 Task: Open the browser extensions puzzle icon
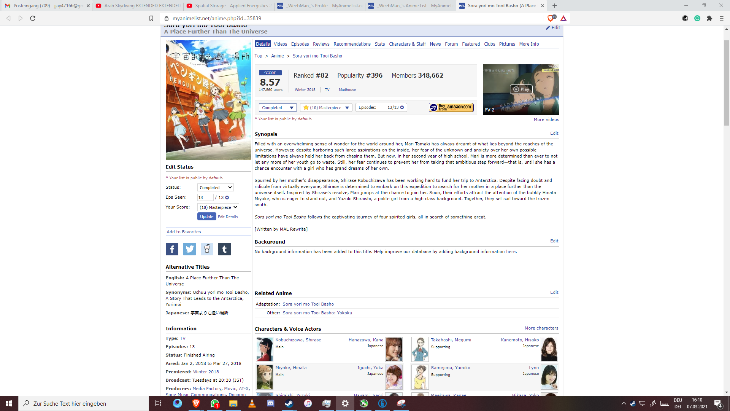click(709, 18)
